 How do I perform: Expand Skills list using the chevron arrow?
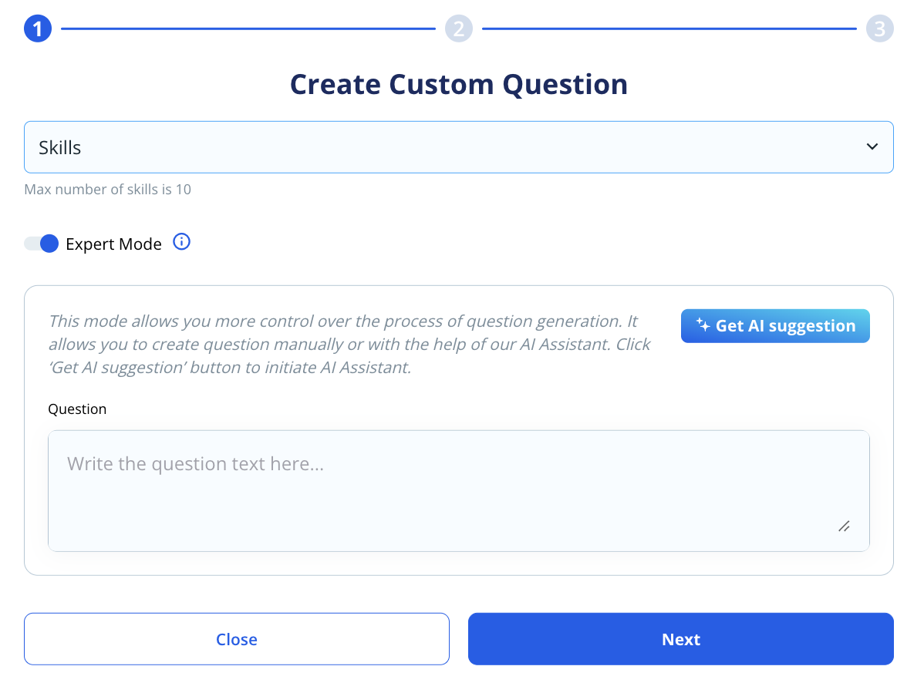tap(872, 146)
